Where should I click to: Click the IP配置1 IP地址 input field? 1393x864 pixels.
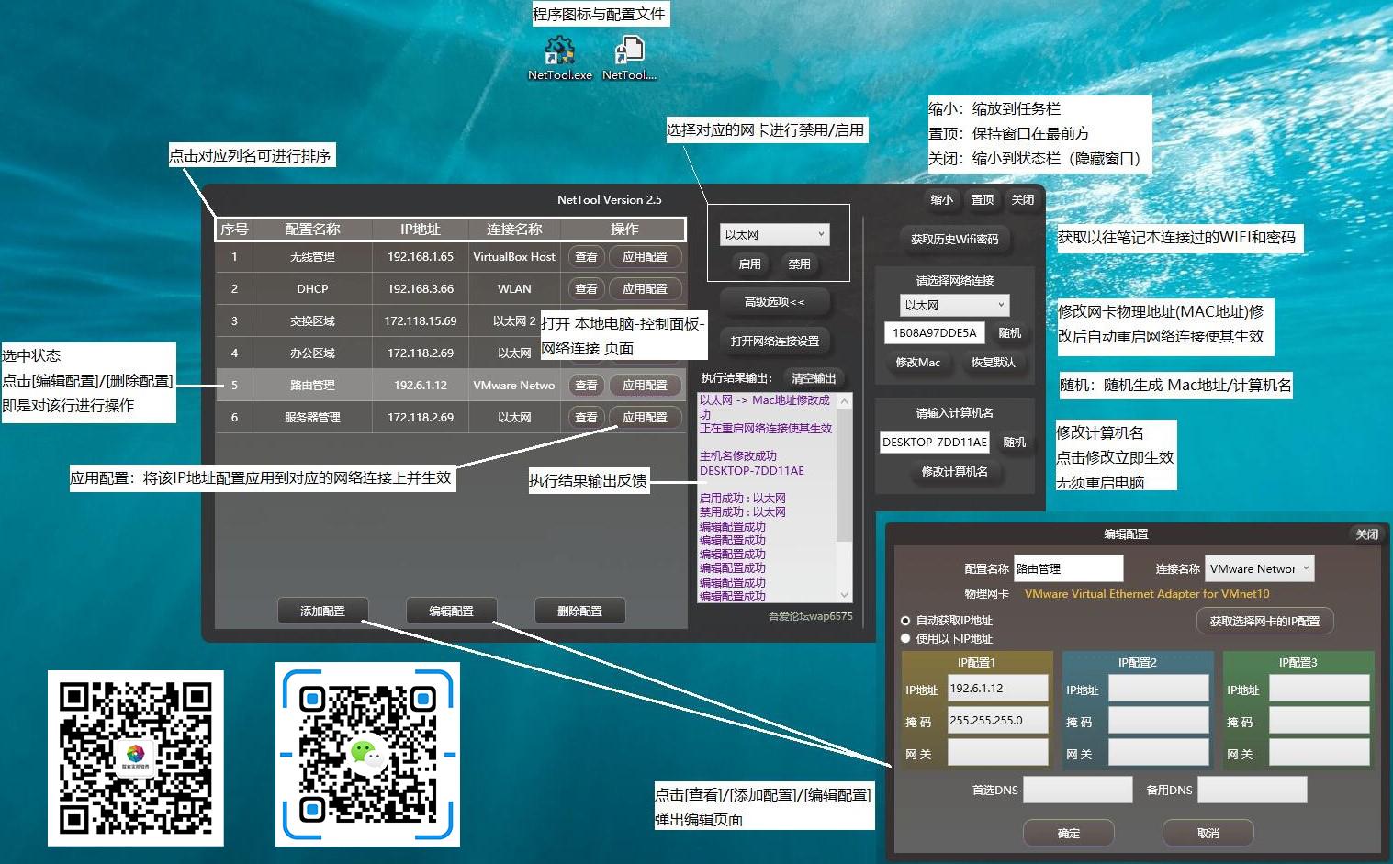click(x=997, y=689)
